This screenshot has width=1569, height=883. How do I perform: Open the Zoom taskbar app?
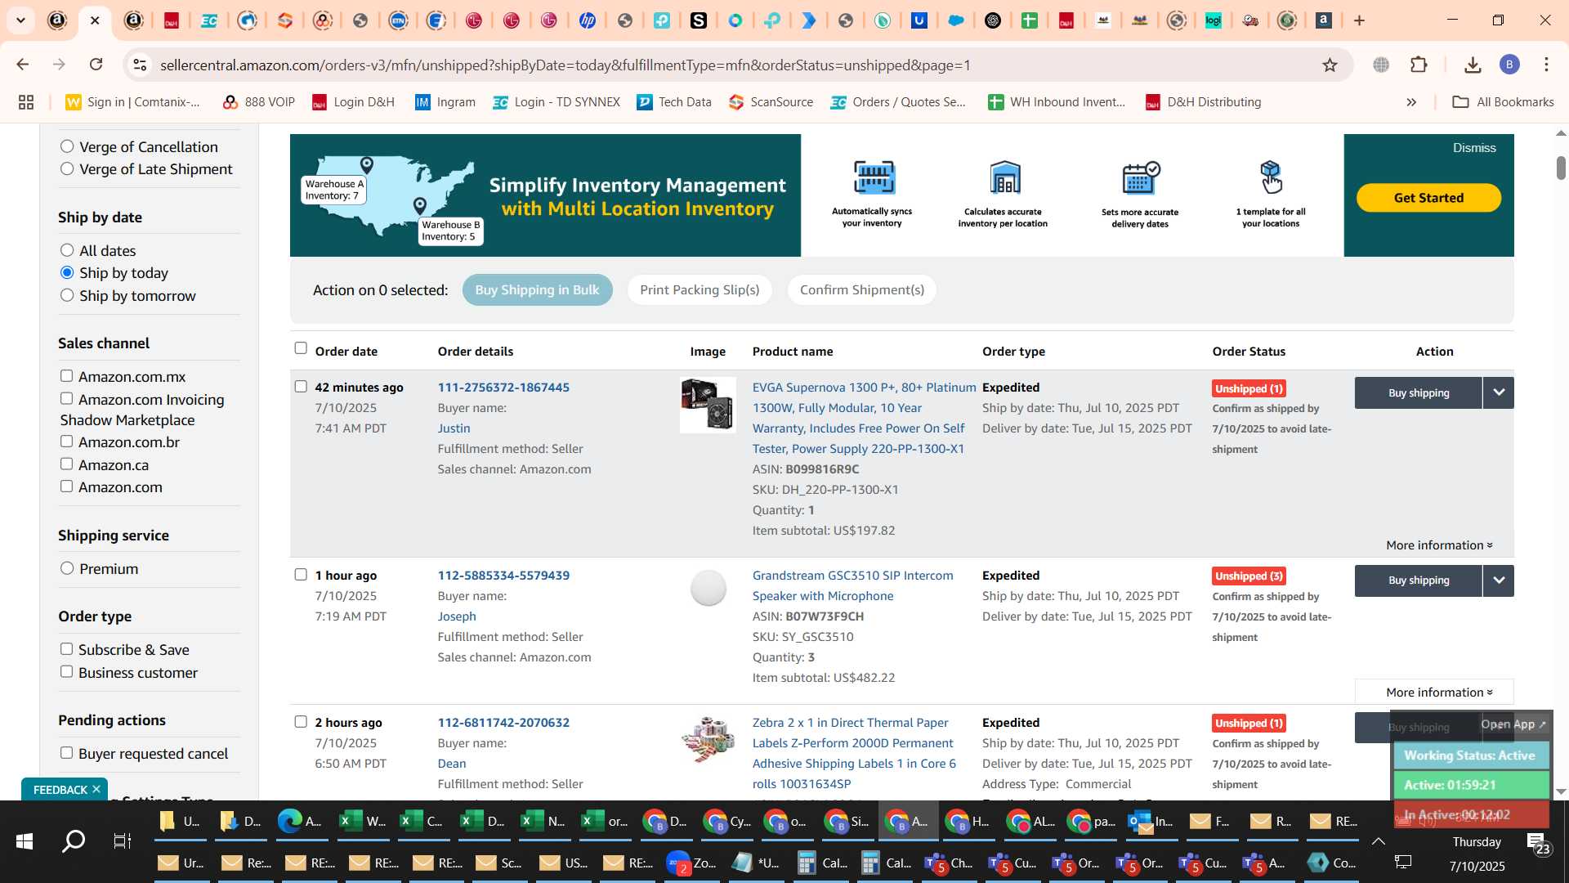point(692,863)
